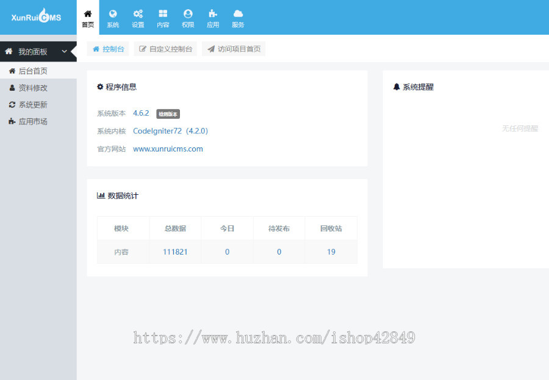Collapse the 我的面板 chevron
Screen dimensions: 549x380
(64, 51)
